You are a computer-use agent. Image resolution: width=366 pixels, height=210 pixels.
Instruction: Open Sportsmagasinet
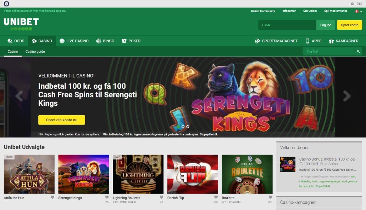[276, 41]
